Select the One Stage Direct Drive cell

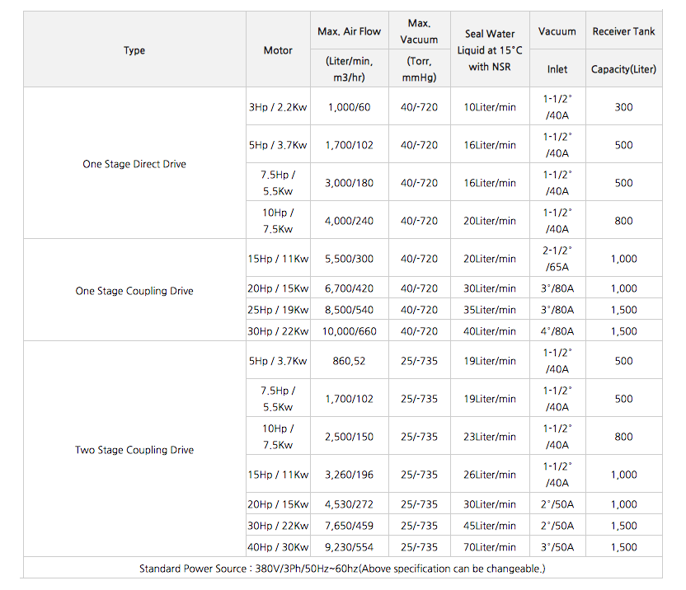click(134, 164)
